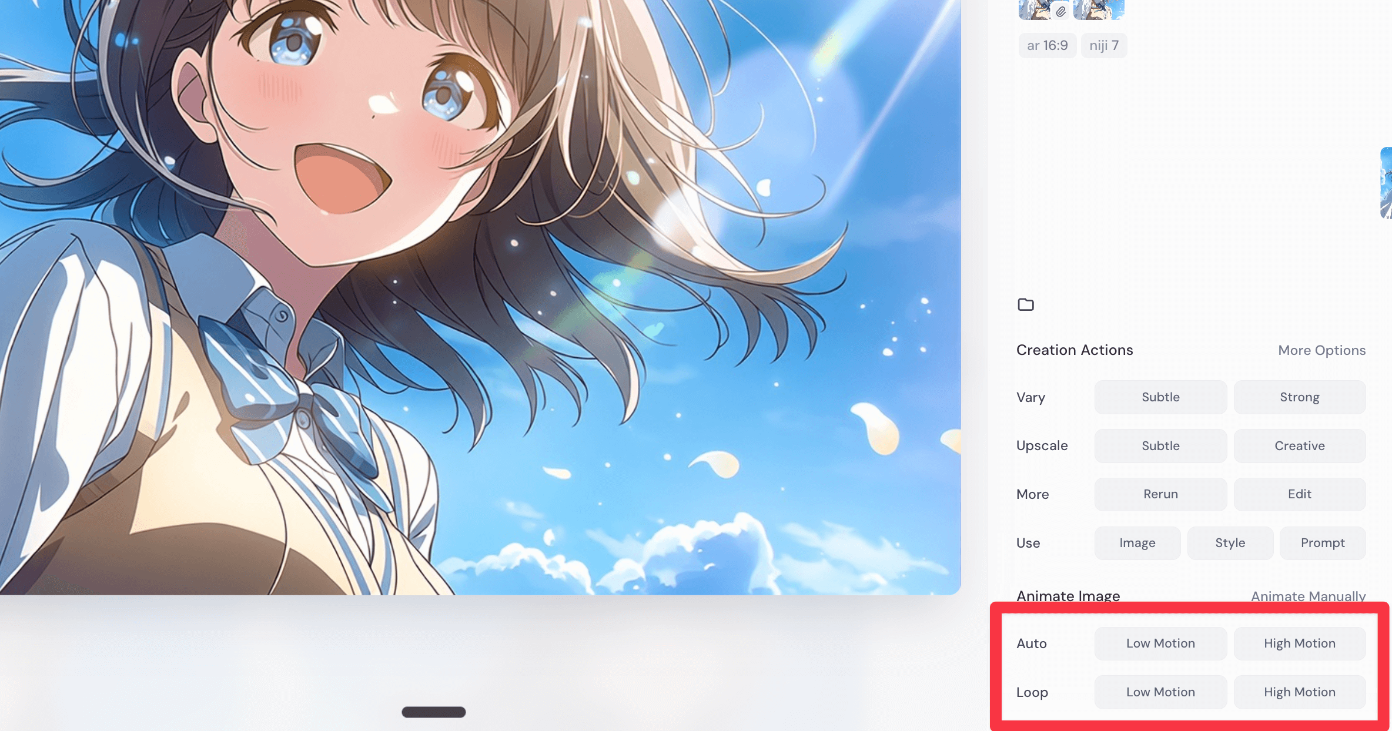This screenshot has height=731, width=1392.
Task: Create a Low Motion loop animation
Action: [x=1160, y=692]
